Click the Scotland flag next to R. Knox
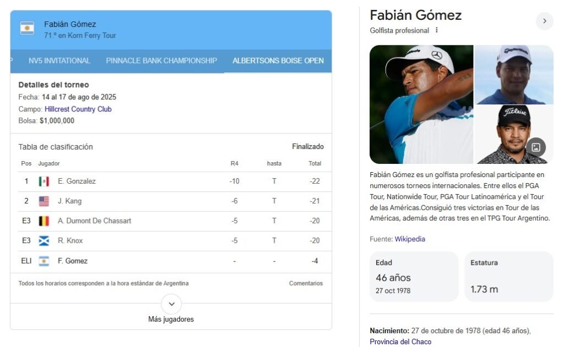The image size is (564, 347). tap(44, 241)
